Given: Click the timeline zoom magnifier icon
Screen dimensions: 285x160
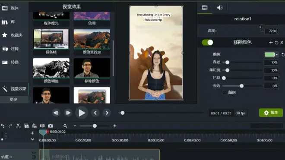Looking at the screenshot, I should [65, 125].
